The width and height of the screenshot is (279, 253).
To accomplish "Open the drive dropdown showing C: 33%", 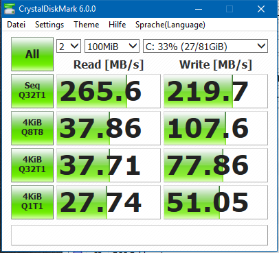I will pyautogui.click(x=205, y=46).
